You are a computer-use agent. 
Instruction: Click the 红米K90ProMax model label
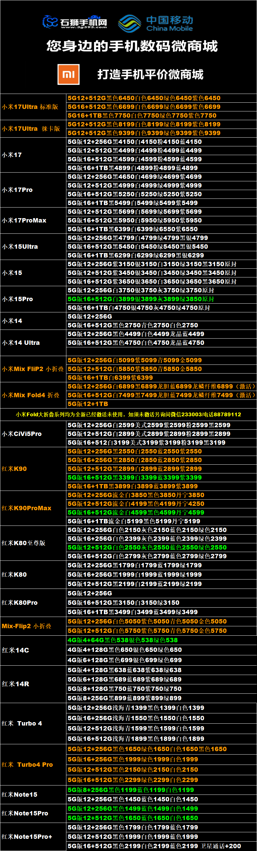[x=26, y=508]
